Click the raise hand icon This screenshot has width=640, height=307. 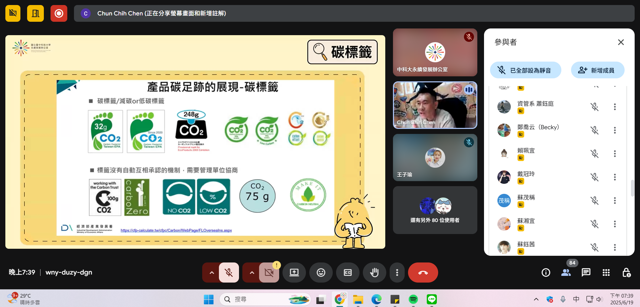coord(374,273)
